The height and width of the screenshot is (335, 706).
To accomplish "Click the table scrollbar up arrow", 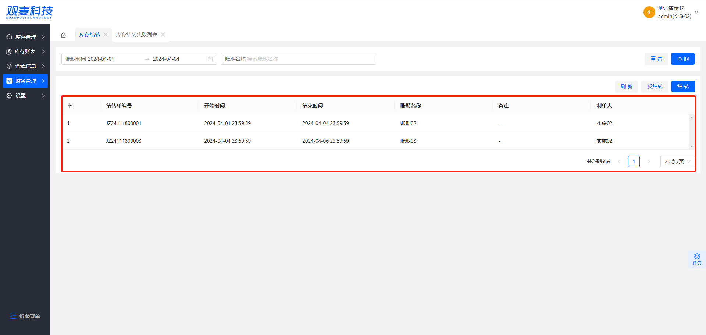I will (x=692, y=118).
